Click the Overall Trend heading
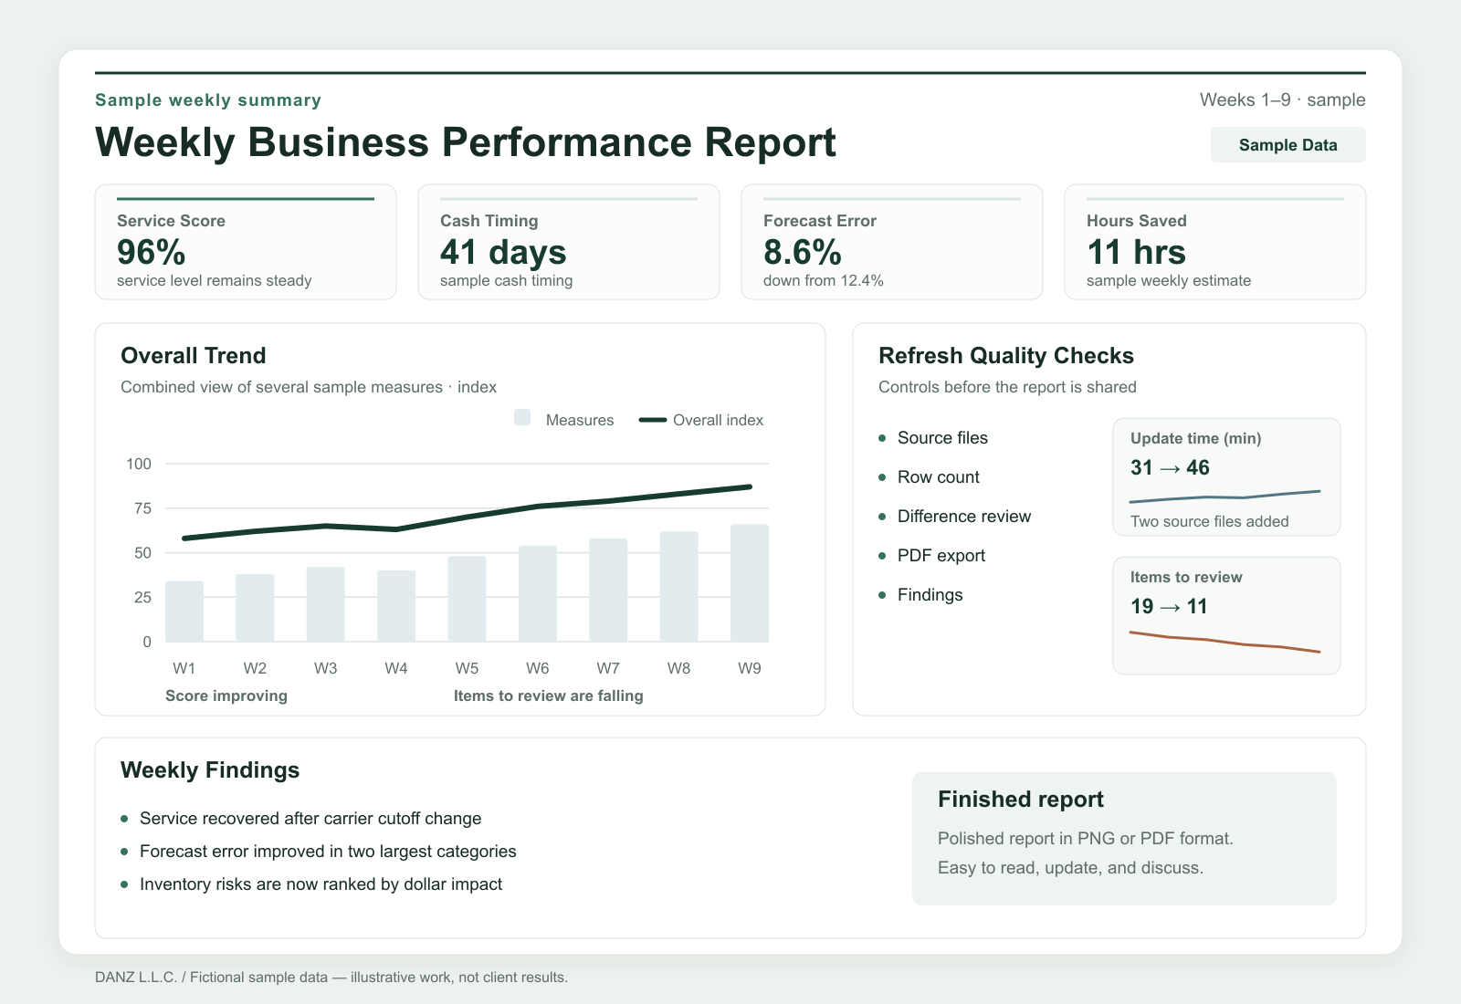The height and width of the screenshot is (1004, 1461). click(x=194, y=356)
